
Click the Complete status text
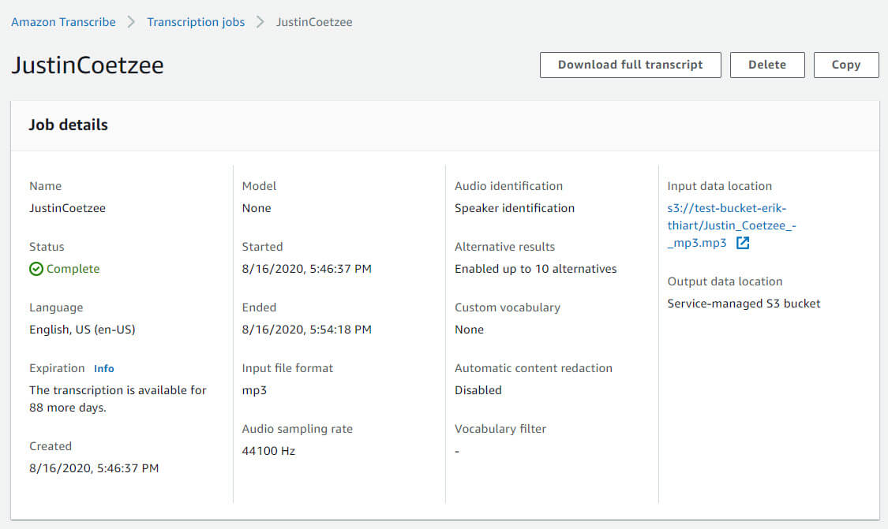[x=73, y=269]
